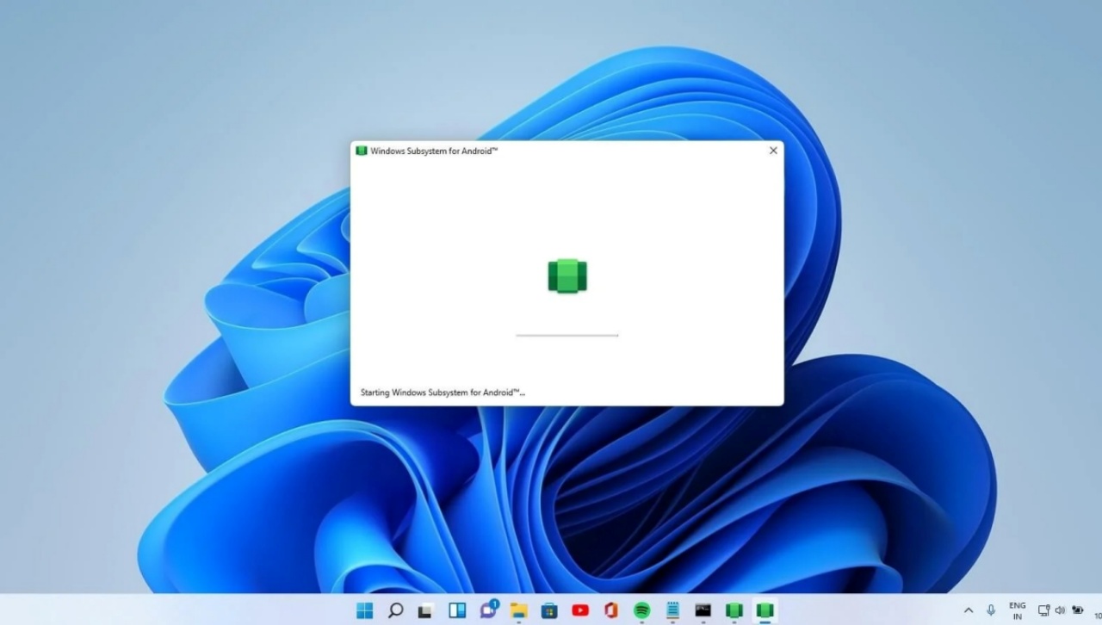This screenshot has width=1102, height=625.
Task: Open Task View on the taskbar
Action: [425, 611]
